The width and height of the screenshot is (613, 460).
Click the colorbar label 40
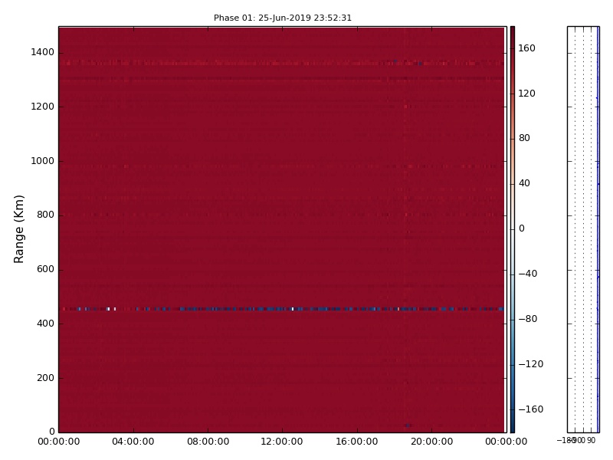tap(524, 183)
